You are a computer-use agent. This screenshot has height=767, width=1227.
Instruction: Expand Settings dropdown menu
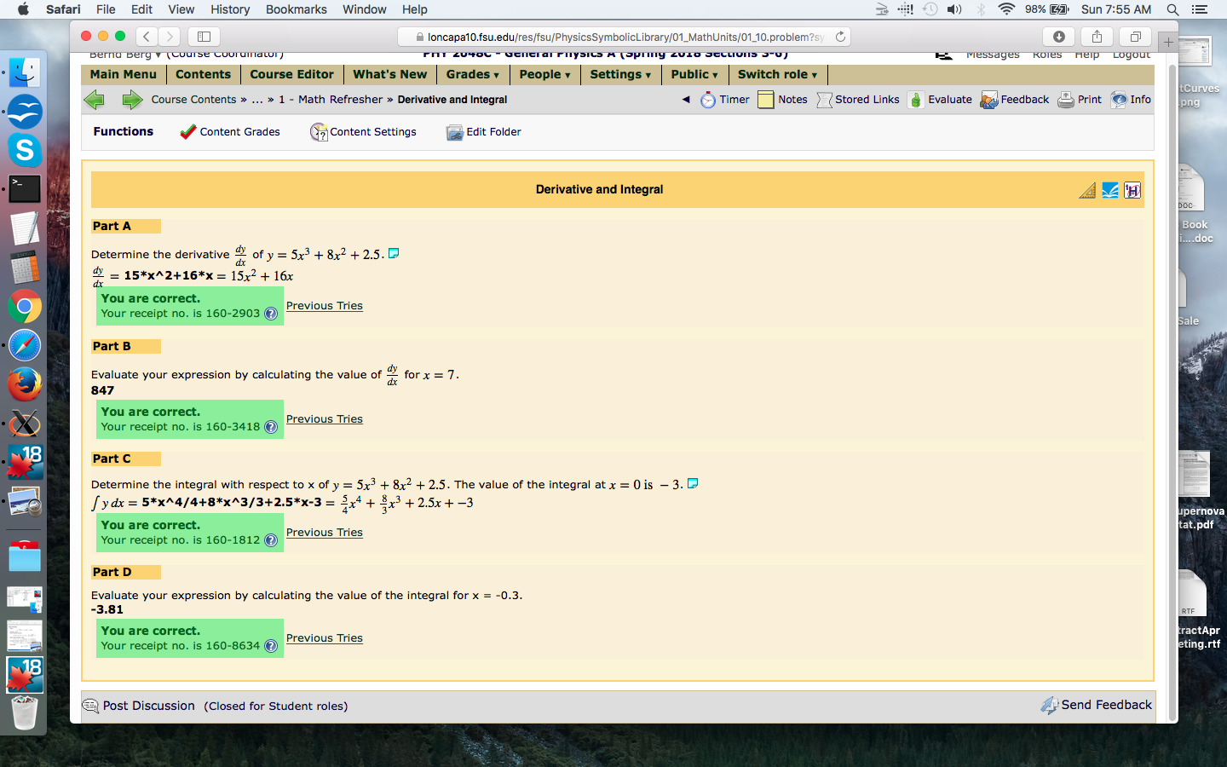[621, 74]
